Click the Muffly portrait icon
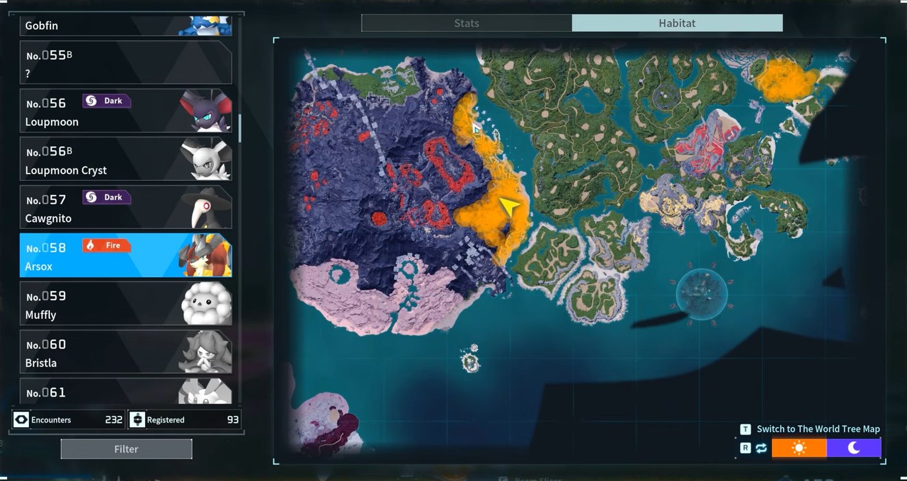The width and height of the screenshot is (907, 481). (206, 304)
